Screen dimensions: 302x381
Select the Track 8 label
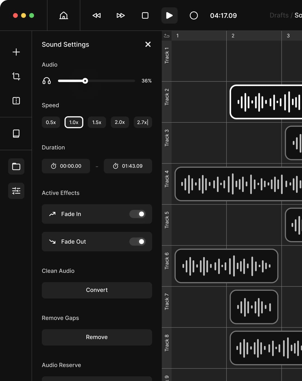(167, 343)
